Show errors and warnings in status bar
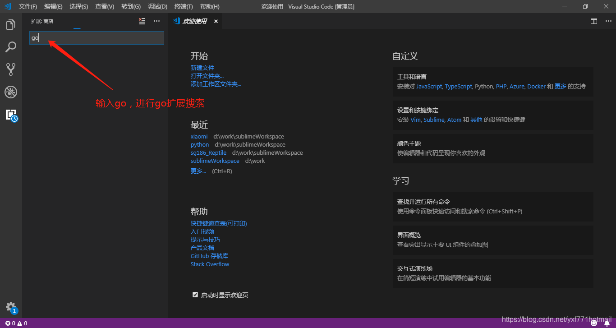Image resolution: width=616 pixels, height=328 pixels. click(16, 323)
